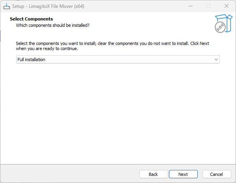Click the 'Setup - LimagitoX File Mover (x64)' title
The width and height of the screenshot is (236, 183).
click(48, 6)
